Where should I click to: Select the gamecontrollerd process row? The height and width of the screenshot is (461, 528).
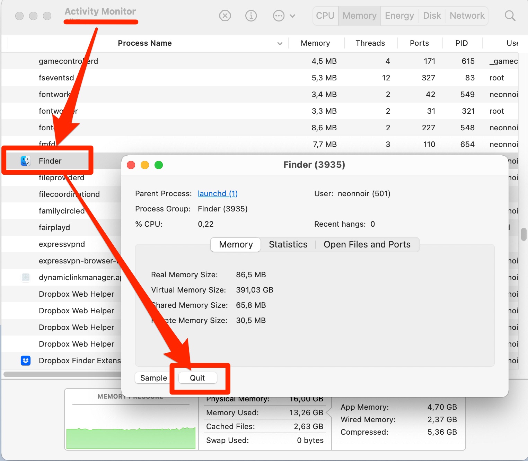(x=260, y=61)
